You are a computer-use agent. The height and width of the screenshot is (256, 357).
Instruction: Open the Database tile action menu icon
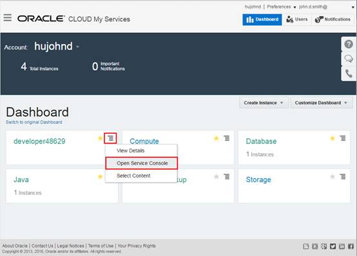pos(343,138)
